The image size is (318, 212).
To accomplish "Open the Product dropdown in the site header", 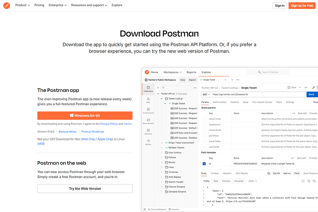I will (x=22, y=5).
